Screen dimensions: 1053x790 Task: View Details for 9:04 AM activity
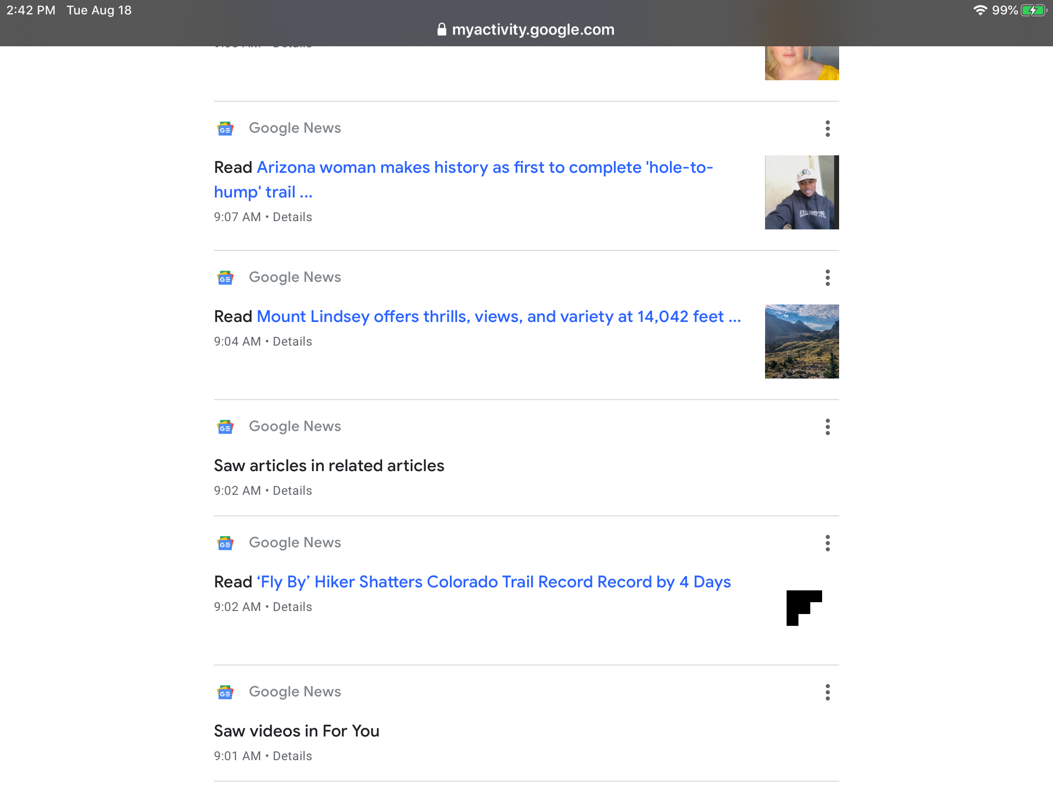pos(292,342)
